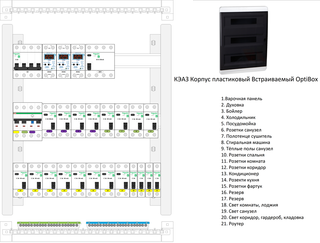
Task: Click the Q1 label under the C 63 breaker
Action: point(28,72)
